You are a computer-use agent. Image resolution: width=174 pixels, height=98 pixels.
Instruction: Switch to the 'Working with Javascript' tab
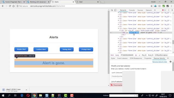click(38, 2)
